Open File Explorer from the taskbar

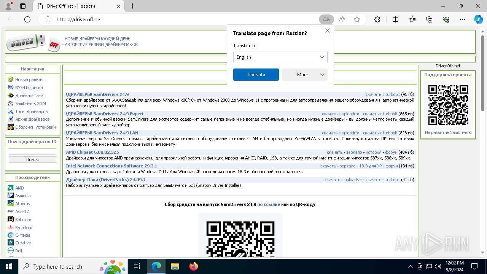coord(175,266)
